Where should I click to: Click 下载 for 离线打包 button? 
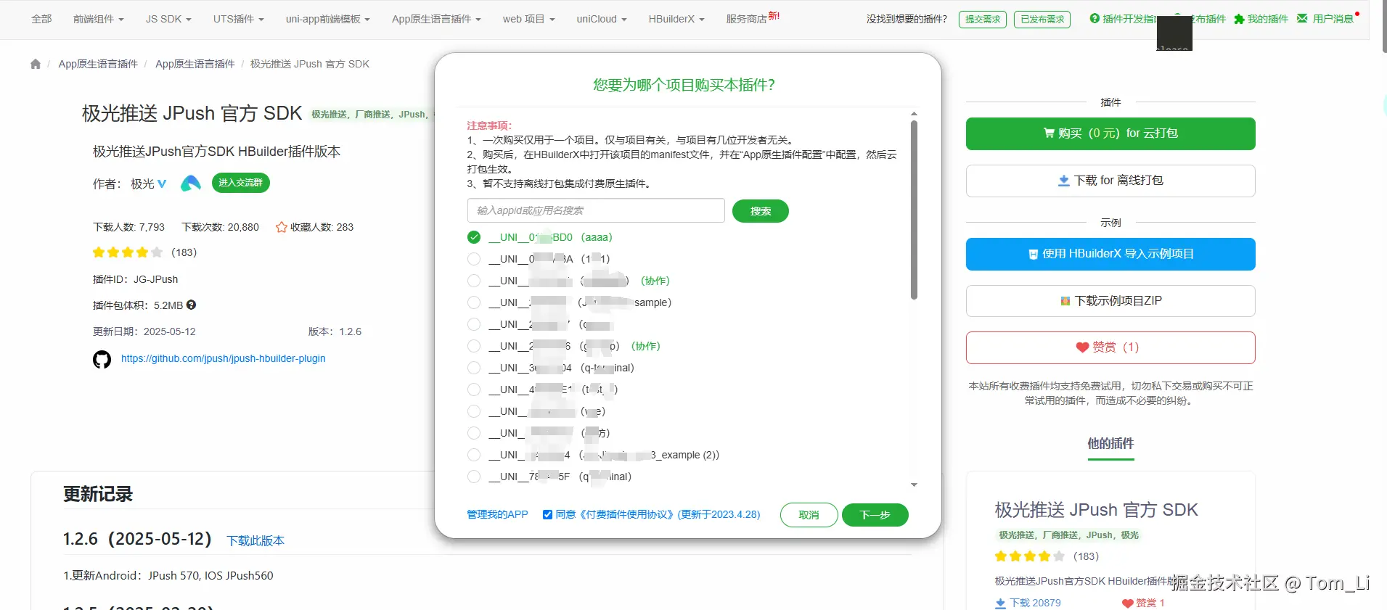click(1110, 181)
